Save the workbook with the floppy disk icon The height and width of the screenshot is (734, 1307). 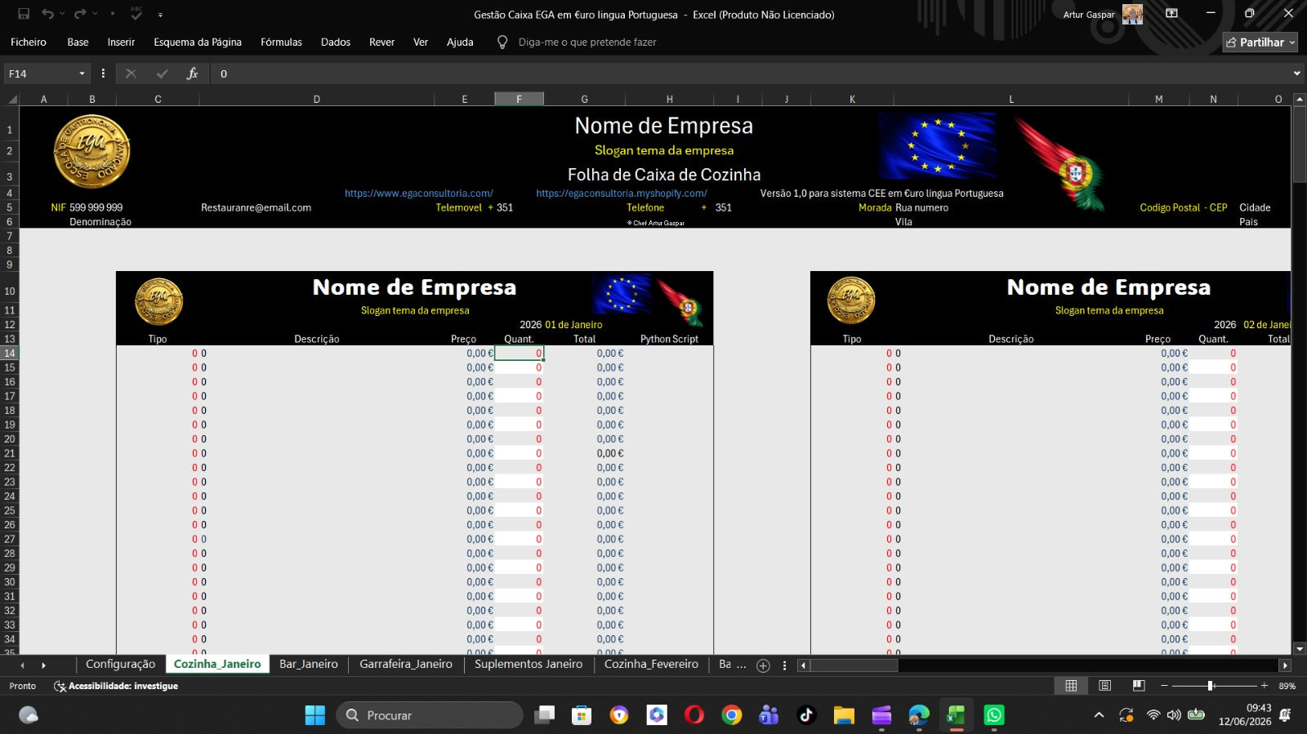point(24,14)
